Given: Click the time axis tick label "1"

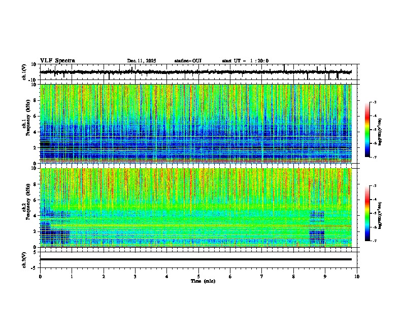Looking at the screenshot, I should point(72,277).
